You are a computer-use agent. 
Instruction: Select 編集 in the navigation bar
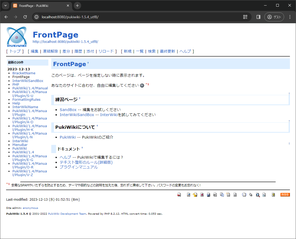coord(34,51)
